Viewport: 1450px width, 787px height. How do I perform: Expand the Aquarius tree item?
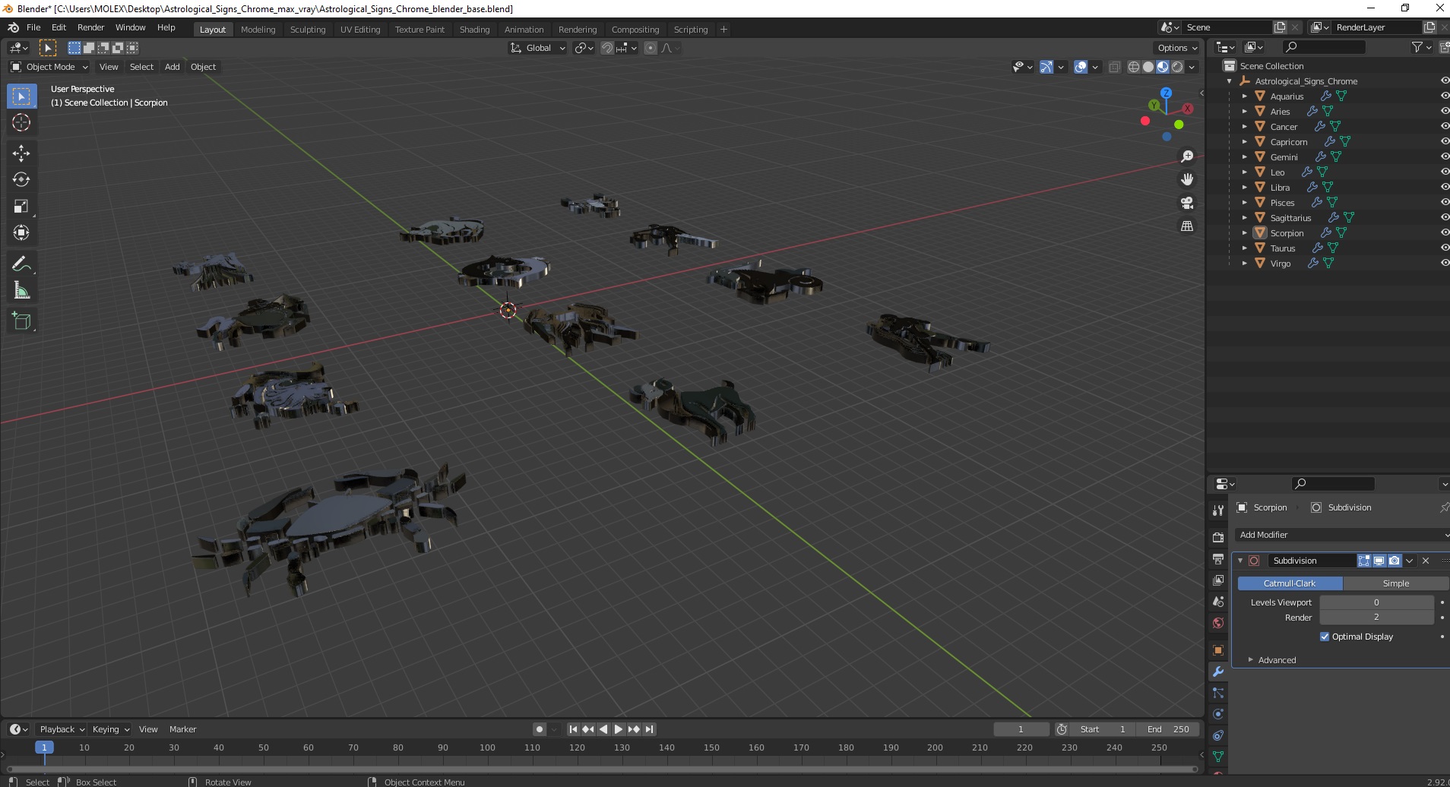pos(1244,96)
